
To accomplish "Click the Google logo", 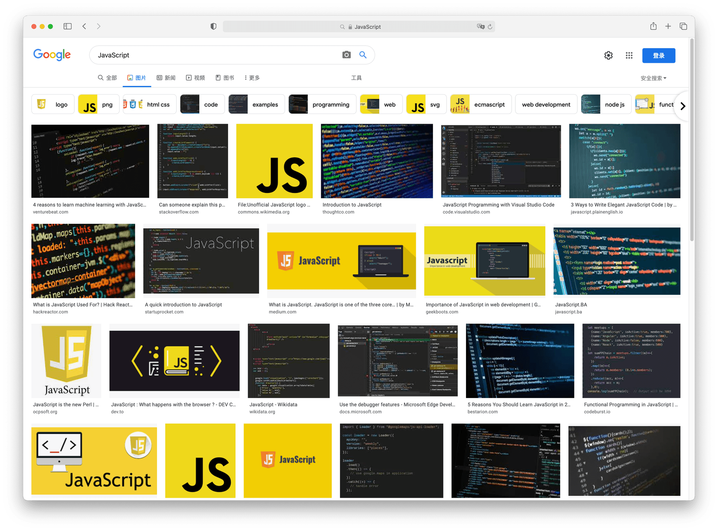I will coord(52,55).
